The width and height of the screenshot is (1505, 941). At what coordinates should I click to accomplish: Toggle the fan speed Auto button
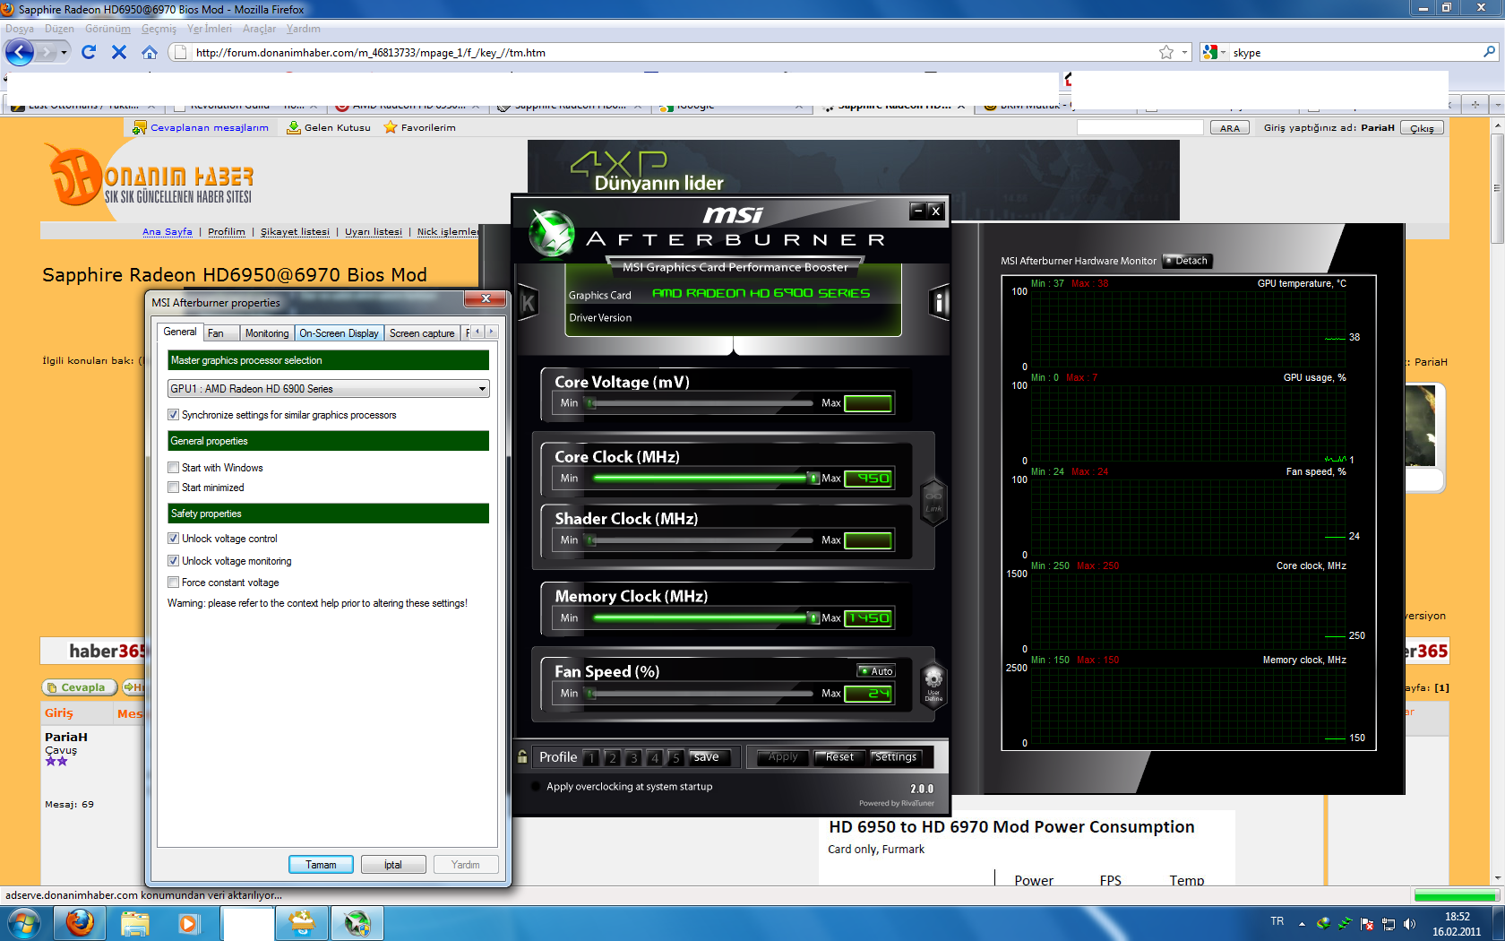[876, 670]
